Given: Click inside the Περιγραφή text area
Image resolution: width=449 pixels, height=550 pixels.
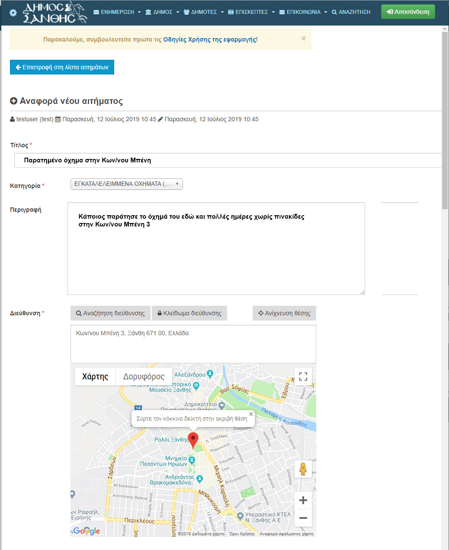Looking at the screenshot, I should 216,249.
